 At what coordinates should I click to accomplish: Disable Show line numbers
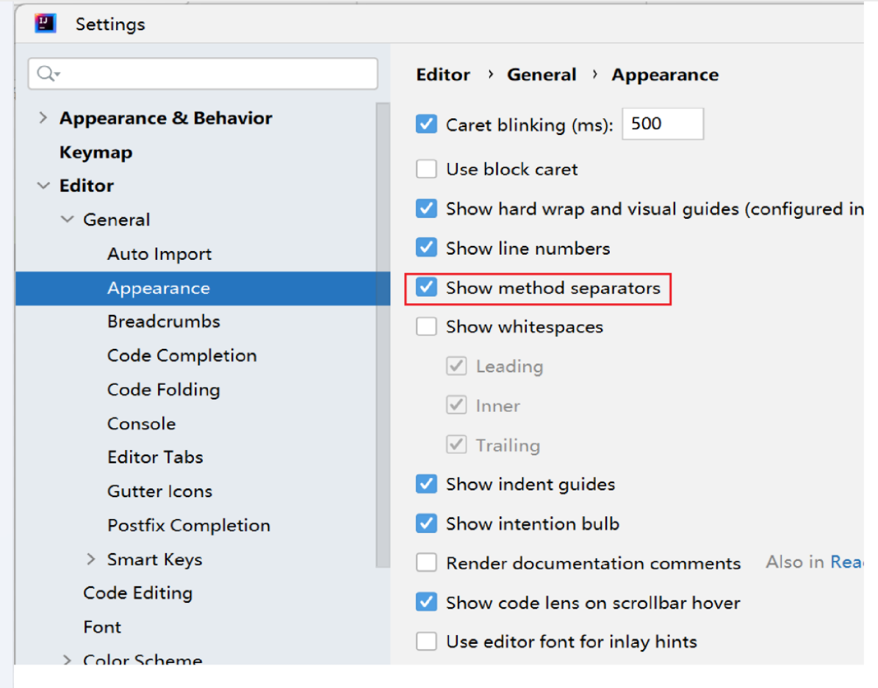(426, 247)
